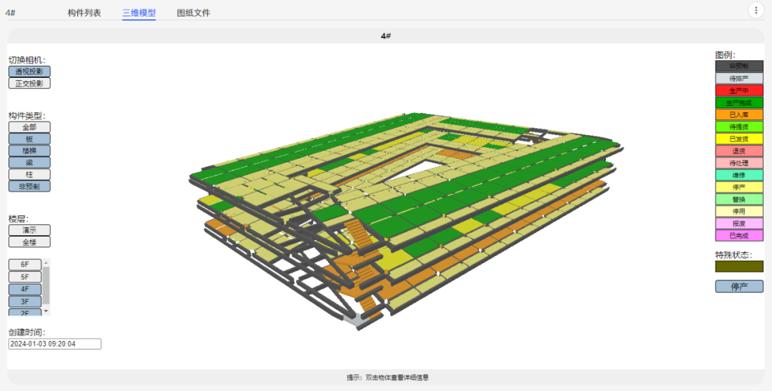Toggle 非预制 component type in left panel

(29, 186)
